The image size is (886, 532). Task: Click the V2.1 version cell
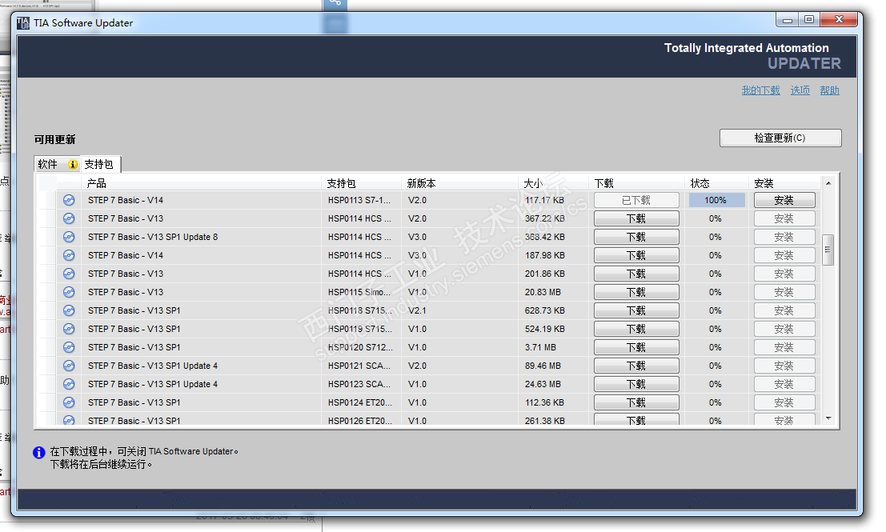tap(417, 310)
